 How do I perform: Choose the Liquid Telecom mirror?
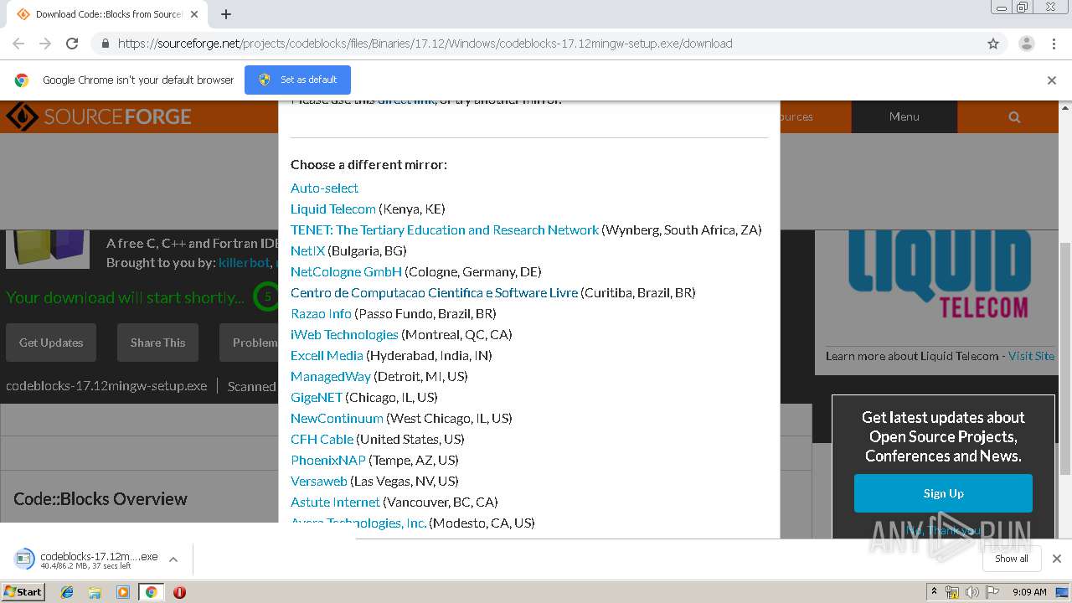click(333, 209)
